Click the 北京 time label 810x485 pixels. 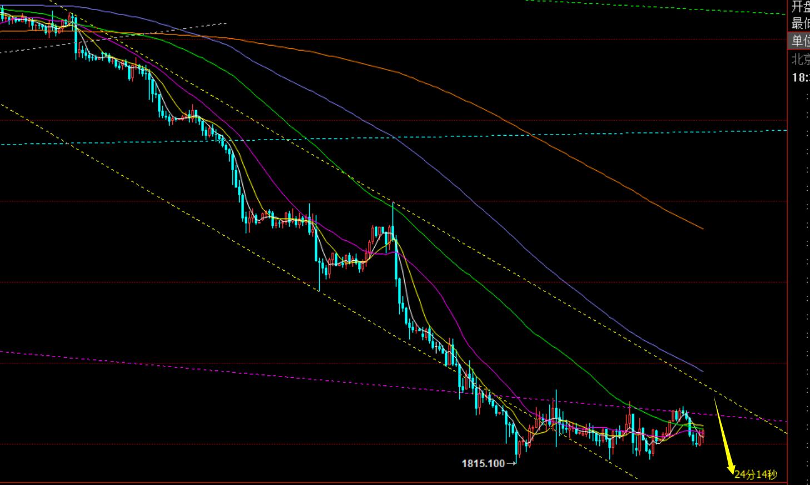tap(801, 59)
